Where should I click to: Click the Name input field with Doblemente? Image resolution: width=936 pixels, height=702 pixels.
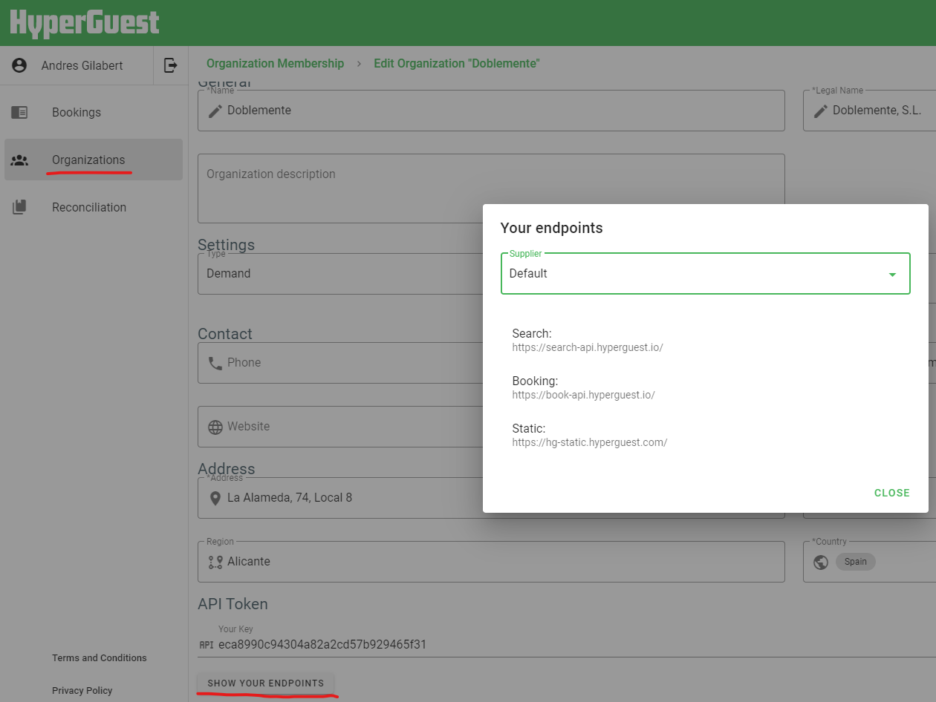tap(491, 111)
